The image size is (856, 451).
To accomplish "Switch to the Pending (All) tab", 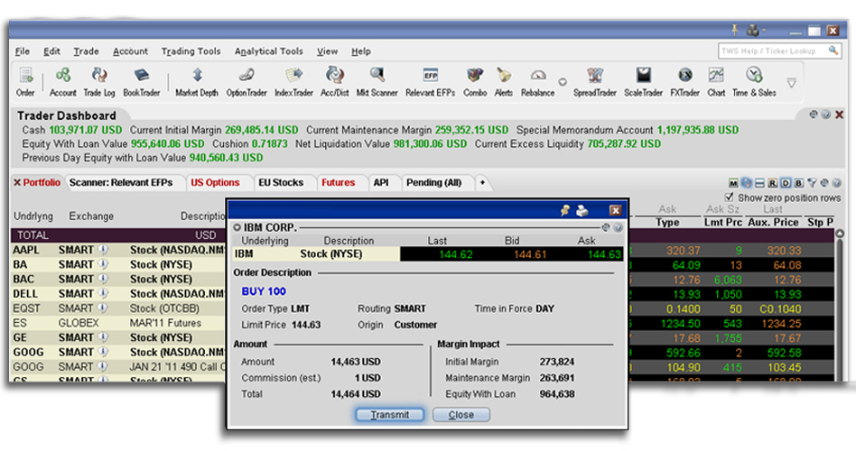I will point(434,183).
